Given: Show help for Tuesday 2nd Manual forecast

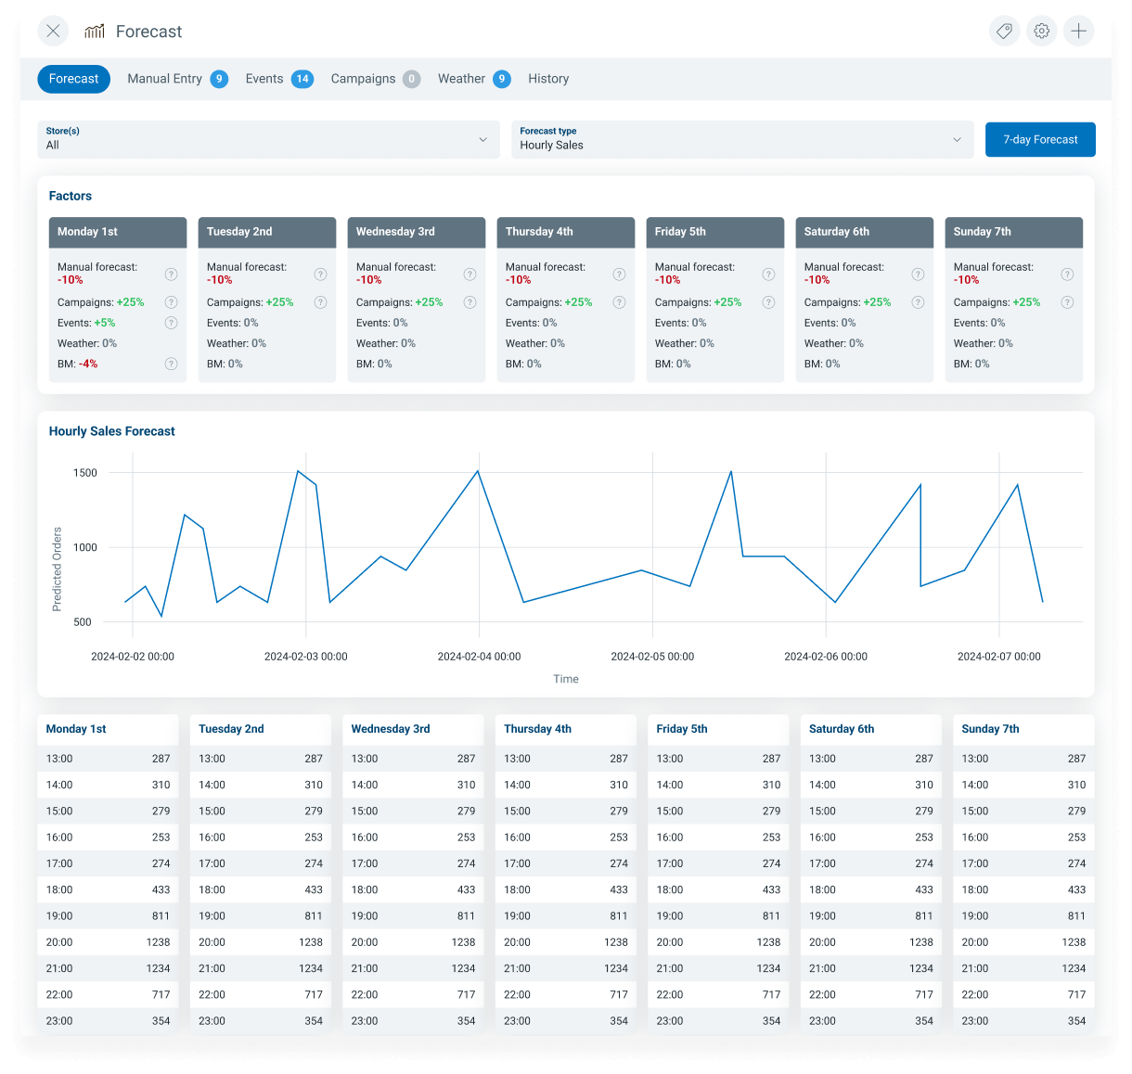Looking at the screenshot, I should [320, 274].
